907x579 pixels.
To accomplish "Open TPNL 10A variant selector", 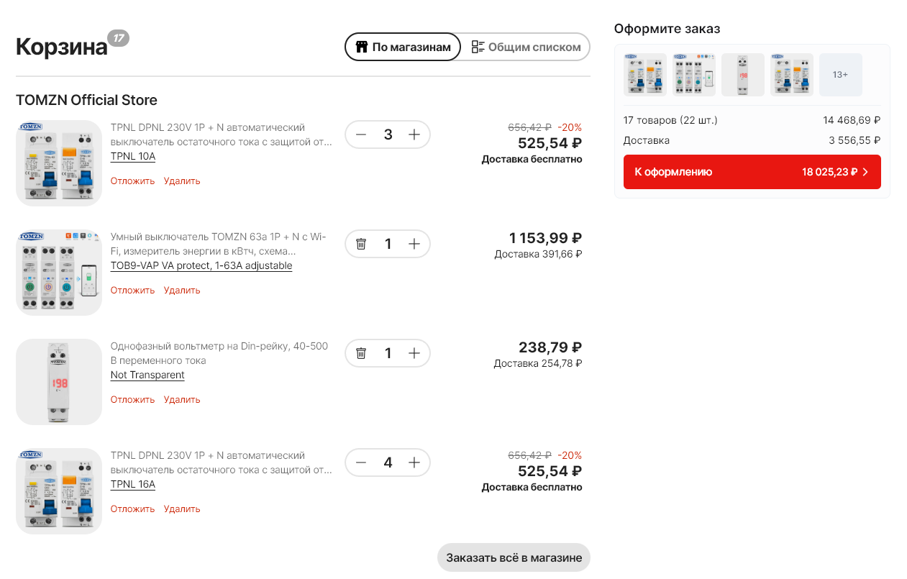I will pos(133,156).
